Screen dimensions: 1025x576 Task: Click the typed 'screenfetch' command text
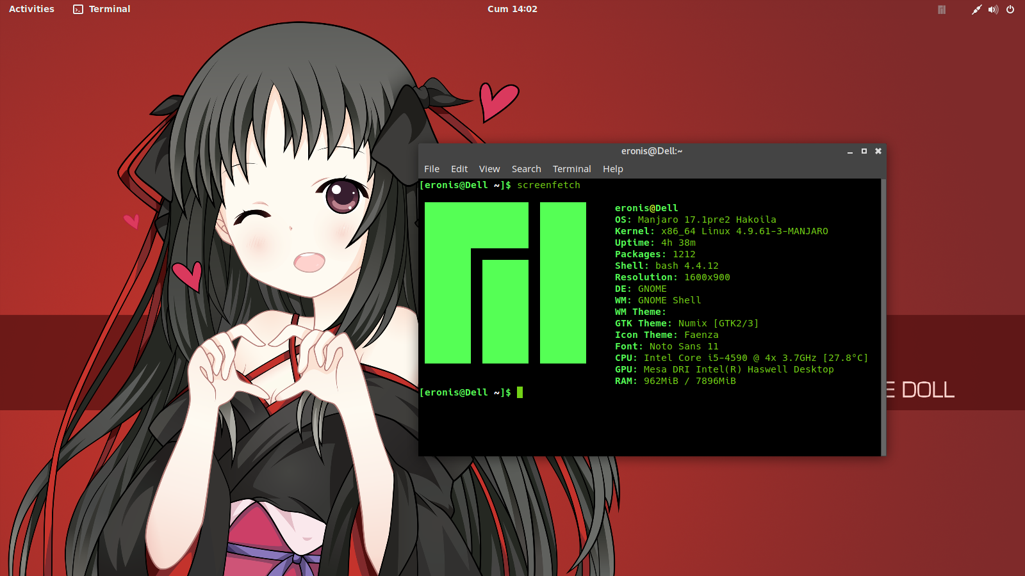pyautogui.click(x=548, y=185)
